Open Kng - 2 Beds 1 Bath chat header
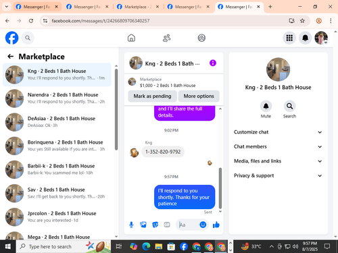 [172, 63]
